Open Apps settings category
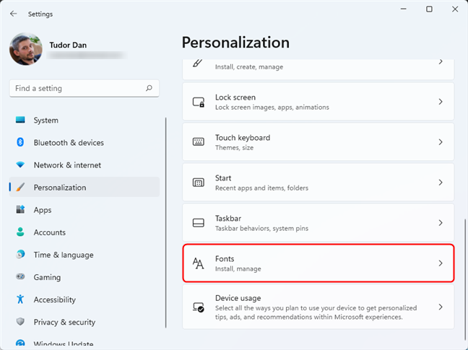 click(84, 210)
